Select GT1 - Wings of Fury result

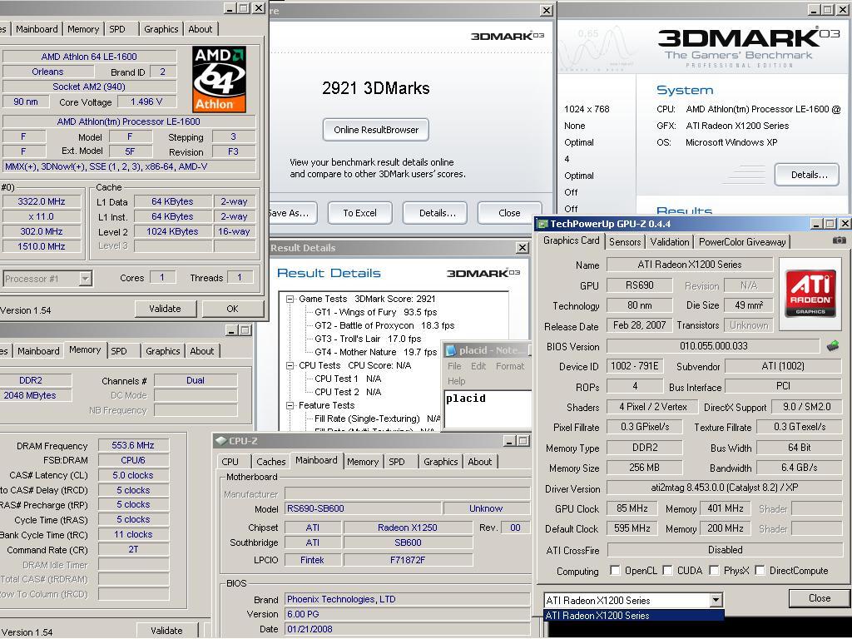375,313
